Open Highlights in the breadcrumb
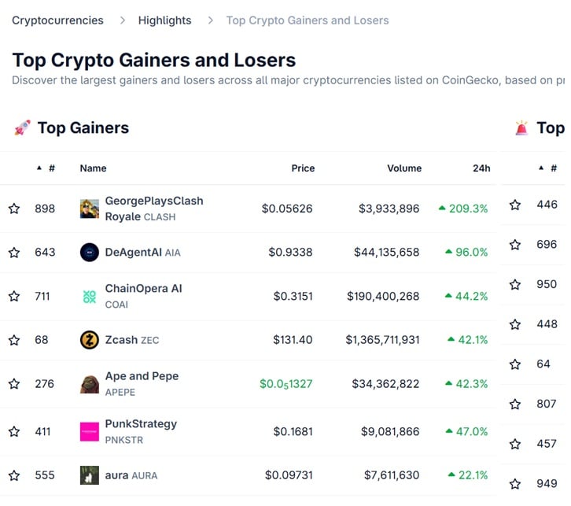 (164, 20)
